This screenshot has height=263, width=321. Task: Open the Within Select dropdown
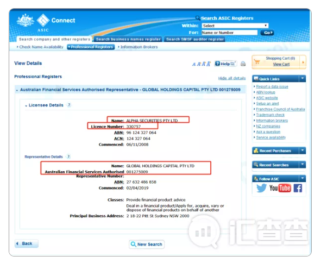[x=235, y=26]
